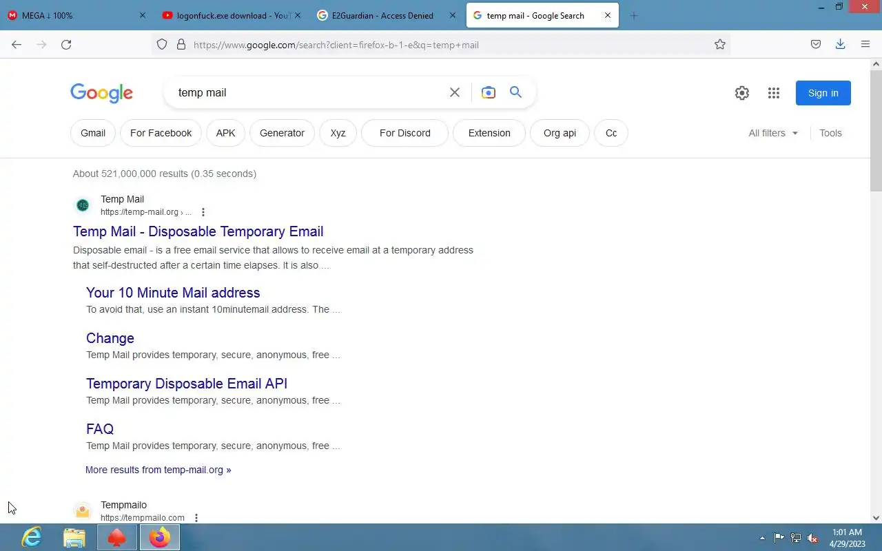Bookmark this page with the star
This screenshot has height=551, width=882.
(720, 45)
